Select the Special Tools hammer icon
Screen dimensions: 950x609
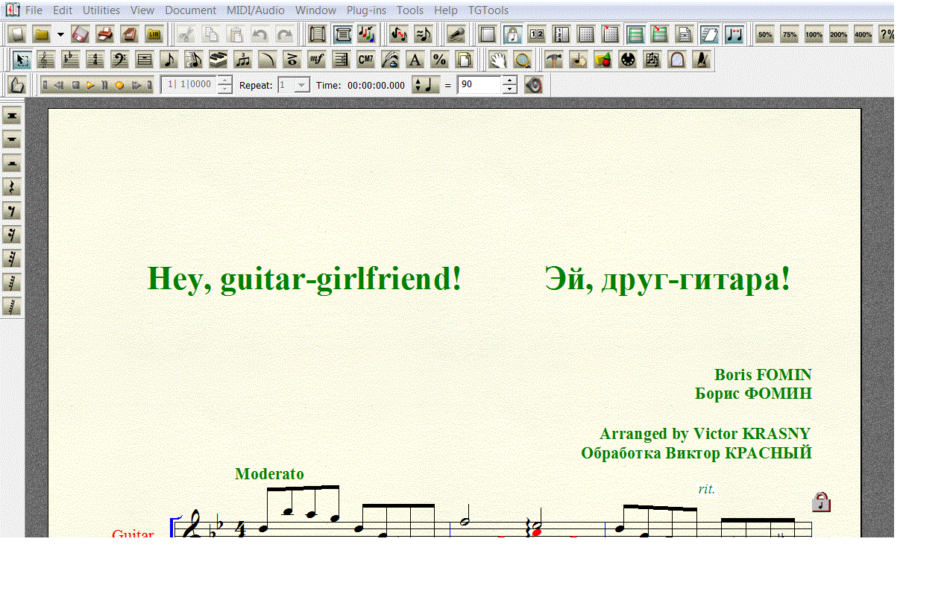click(554, 60)
